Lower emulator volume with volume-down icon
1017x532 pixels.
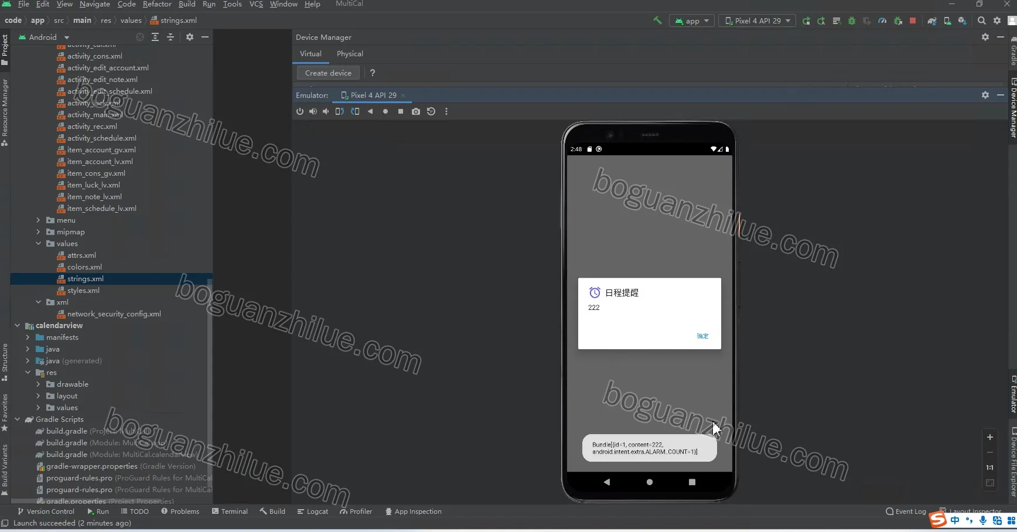[326, 111]
